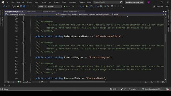Click the 0 / 0 push/pull indicator
171x96 pixels.
114,89
